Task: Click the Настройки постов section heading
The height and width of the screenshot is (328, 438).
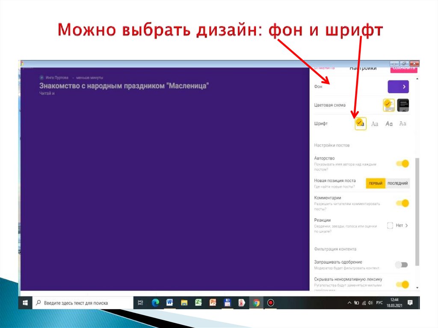Action: 332,145
